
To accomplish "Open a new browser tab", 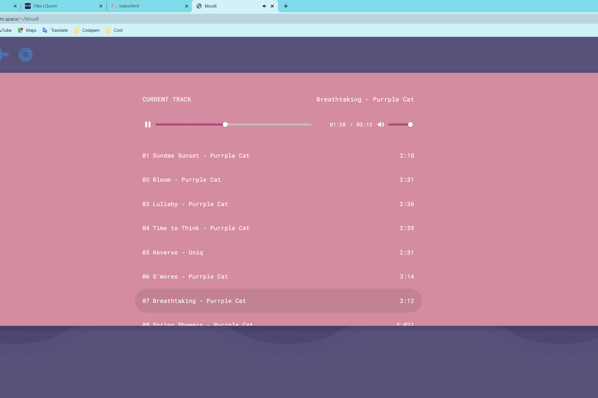I will (286, 6).
